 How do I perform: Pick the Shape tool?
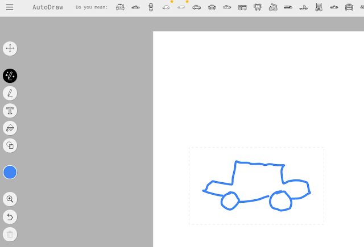pyautogui.click(x=10, y=145)
